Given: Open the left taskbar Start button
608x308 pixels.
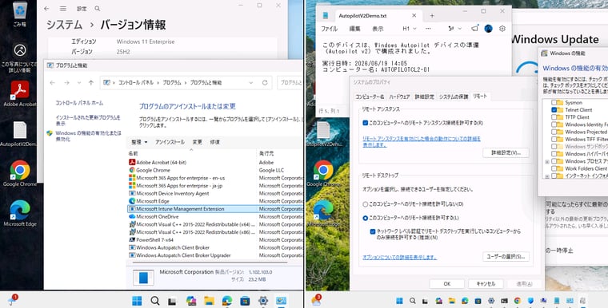Looking at the screenshot, I should click(x=137, y=301).
